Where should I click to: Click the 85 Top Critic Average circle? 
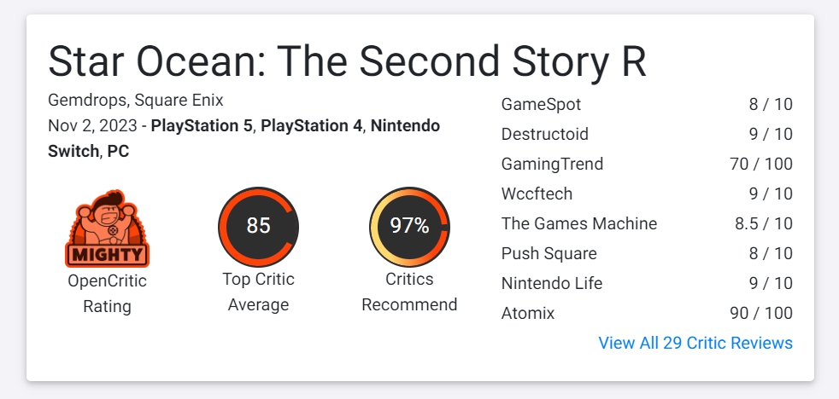[258, 227]
